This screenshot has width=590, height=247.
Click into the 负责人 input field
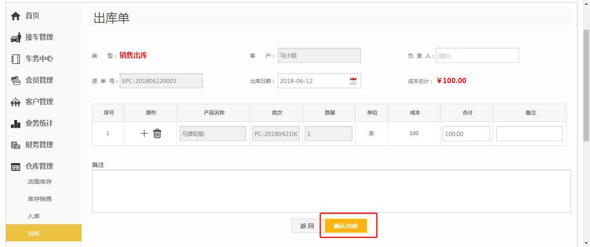pos(477,56)
